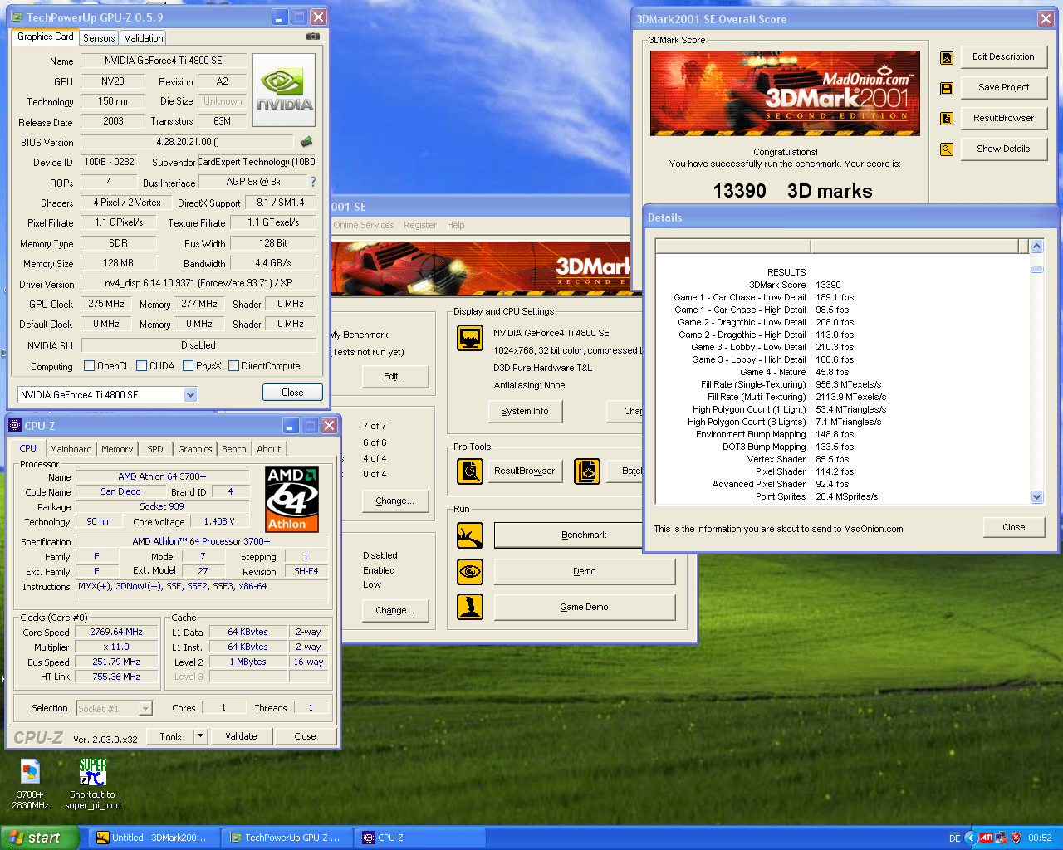Switch to the Memory tab in CPU-Z
Screen dimensions: 1063x850
(117, 449)
